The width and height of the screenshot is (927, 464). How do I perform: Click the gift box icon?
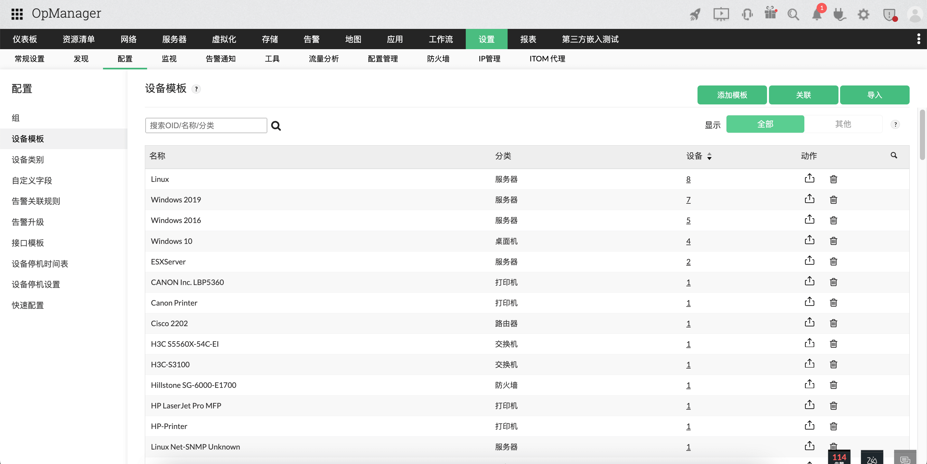point(770,13)
